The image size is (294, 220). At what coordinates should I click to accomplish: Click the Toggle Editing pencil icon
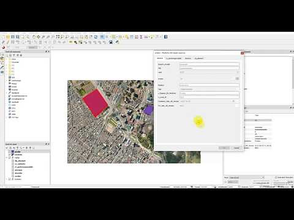pyautogui.click(x=8, y=42)
